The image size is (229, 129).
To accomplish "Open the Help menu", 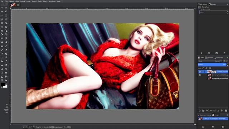I will [x=59, y=1].
